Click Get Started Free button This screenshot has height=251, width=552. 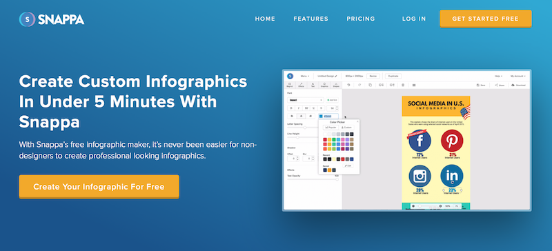click(x=486, y=19)
